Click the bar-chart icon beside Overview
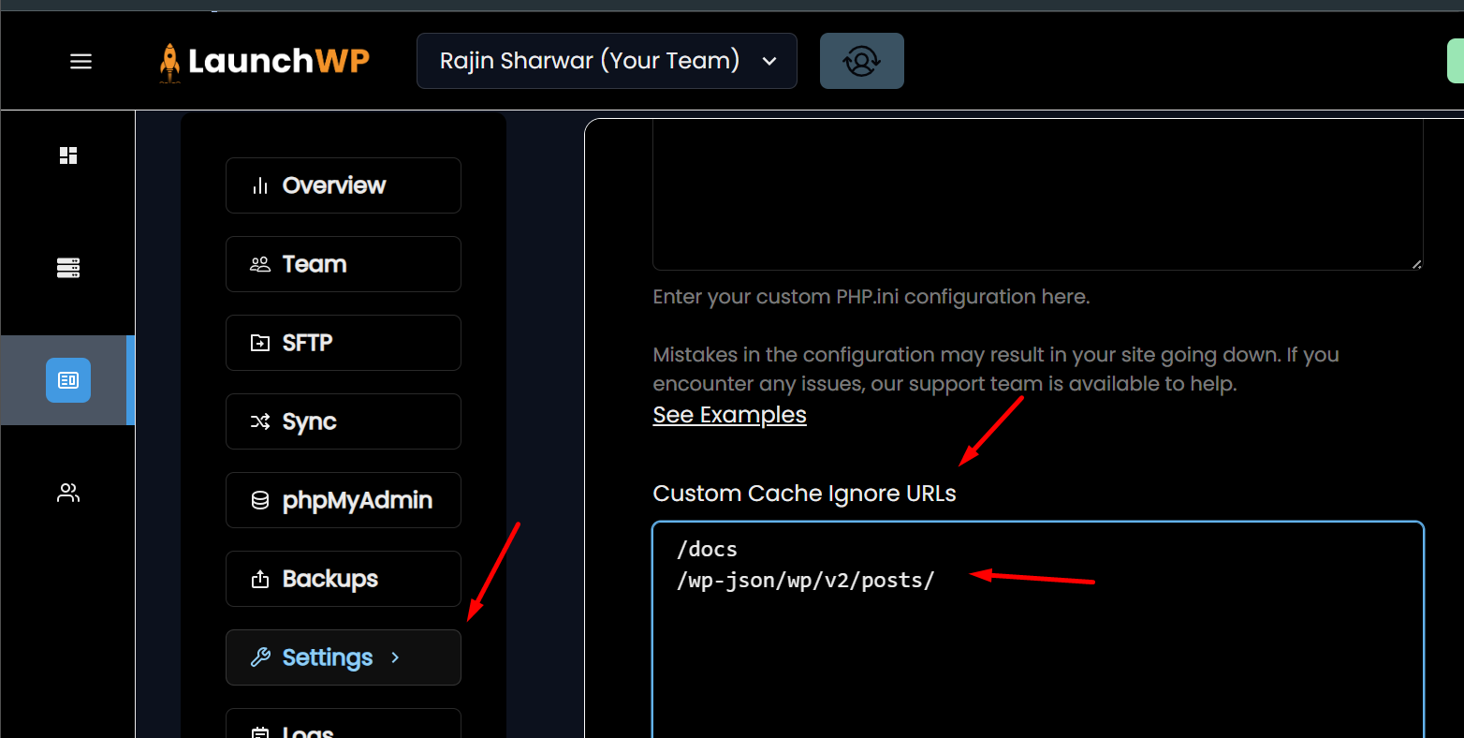This screenshot has width=1464, height=738. pos(260,184)
